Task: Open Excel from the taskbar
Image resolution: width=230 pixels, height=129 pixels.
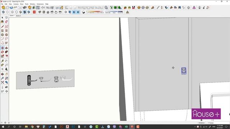Action: coord(126,126)
